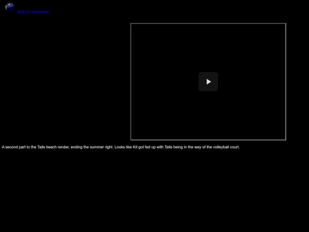Click the dark blue sphere icon
This screenshot has width=309, height=232.
pos(10,7)
